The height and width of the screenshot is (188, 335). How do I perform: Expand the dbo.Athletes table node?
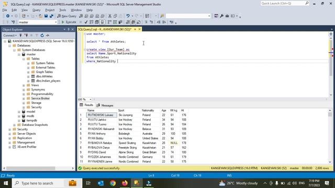point(28,76)
